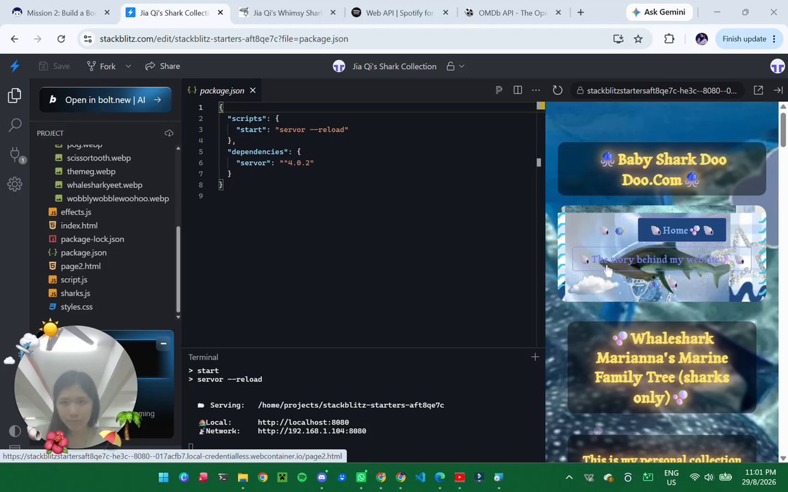Open the Explorer files icon in sidebar
This screenshot has width=788, height=492.
point(14,95)
